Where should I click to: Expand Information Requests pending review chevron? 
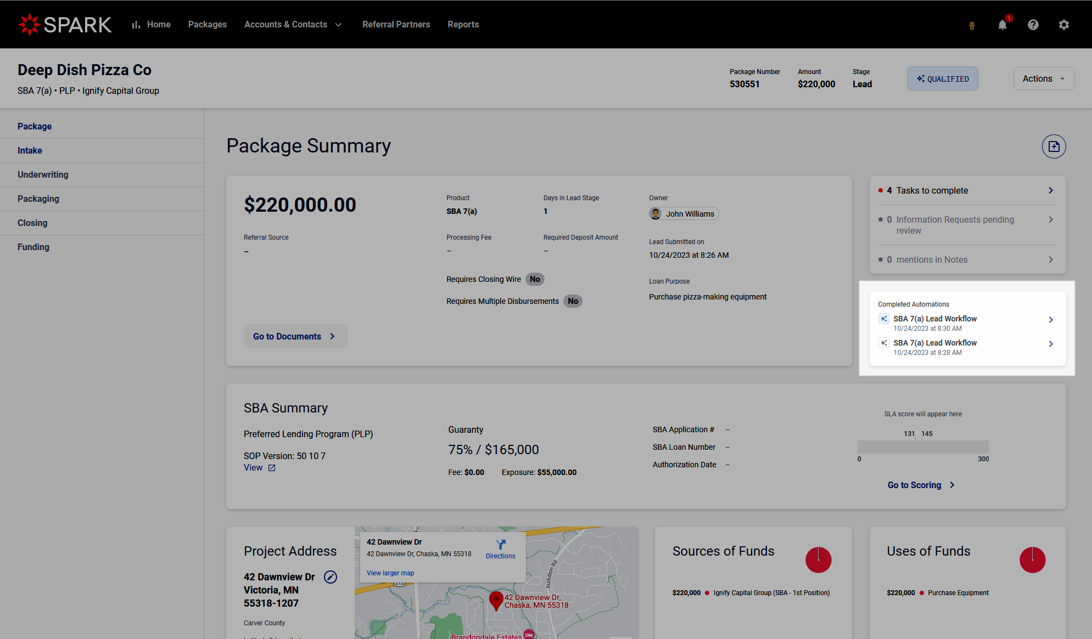[x=1051, y=219]
